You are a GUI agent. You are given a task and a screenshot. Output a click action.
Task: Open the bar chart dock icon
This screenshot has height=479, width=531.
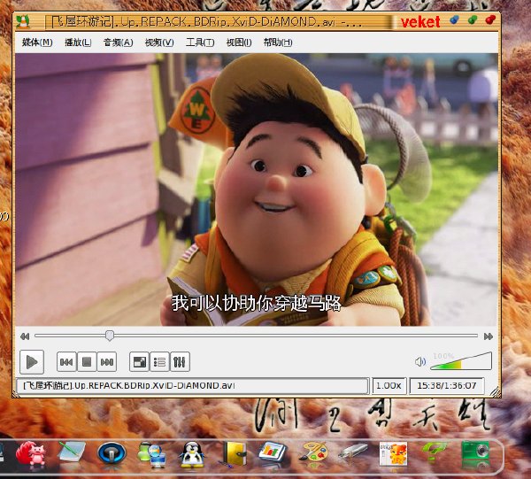[x=273, y=452]
